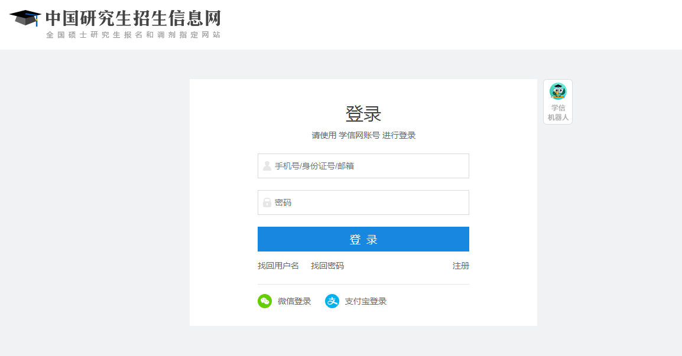This screenshot has height=356, width=682.
Task: Open the 找回密码 link
Action: tap(327, 266)
